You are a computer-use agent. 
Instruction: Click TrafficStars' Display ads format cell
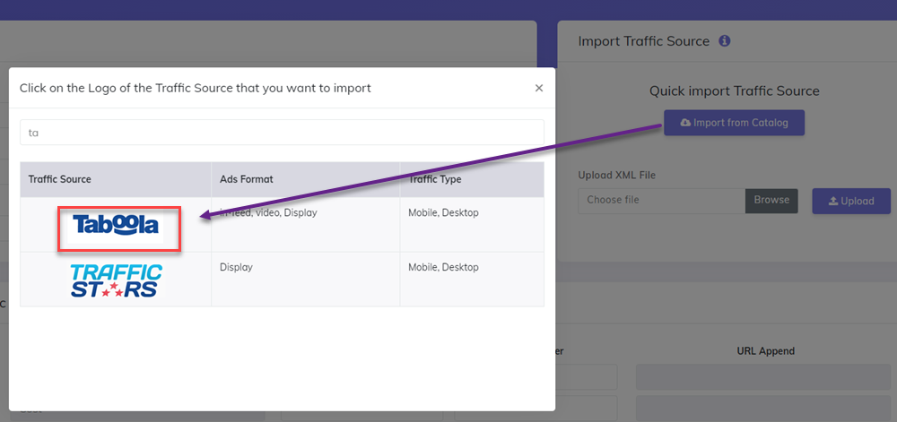237,267
